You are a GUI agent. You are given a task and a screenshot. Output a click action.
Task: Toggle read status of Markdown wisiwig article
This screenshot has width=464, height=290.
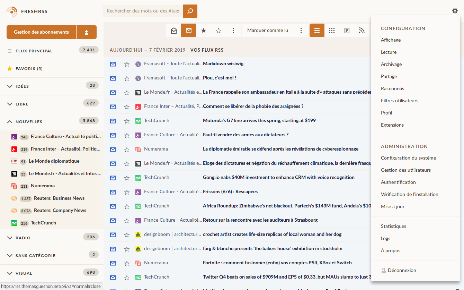click(113, 64)
